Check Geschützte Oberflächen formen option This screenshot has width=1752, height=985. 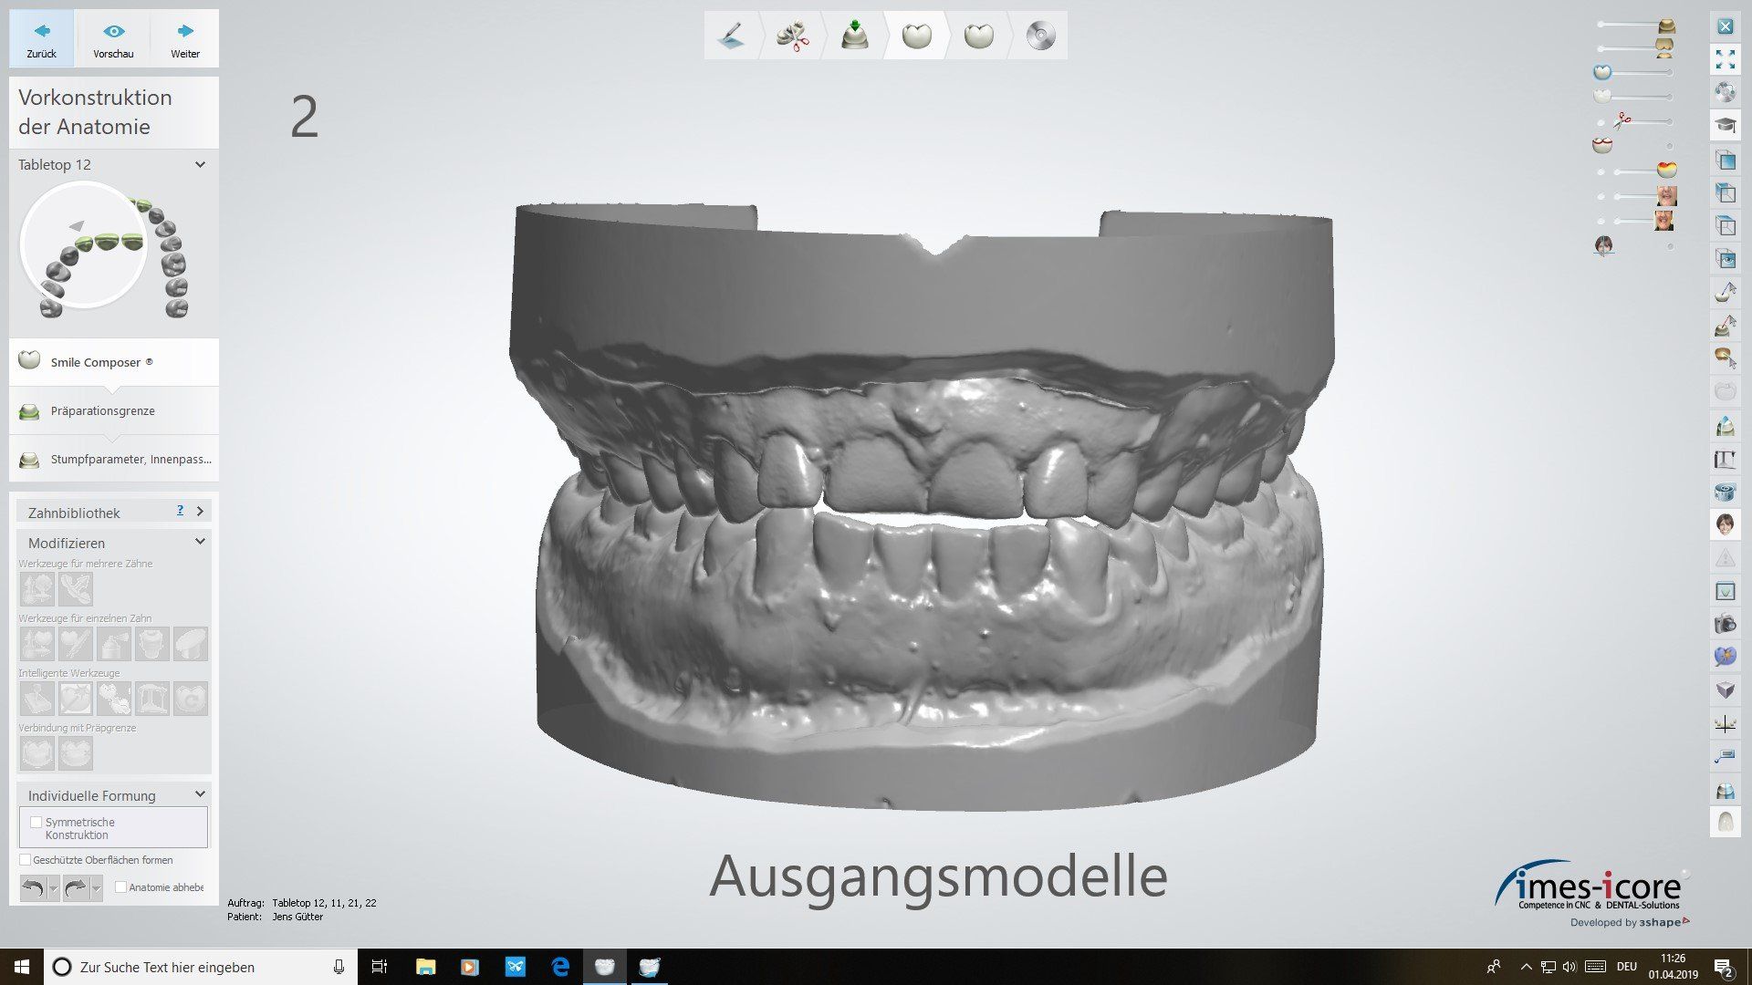[x=26, y=860]
